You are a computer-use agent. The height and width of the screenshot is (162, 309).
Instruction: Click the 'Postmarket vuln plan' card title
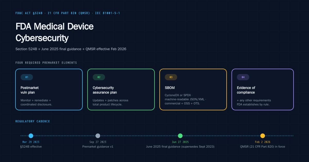(x=30, y=90)
